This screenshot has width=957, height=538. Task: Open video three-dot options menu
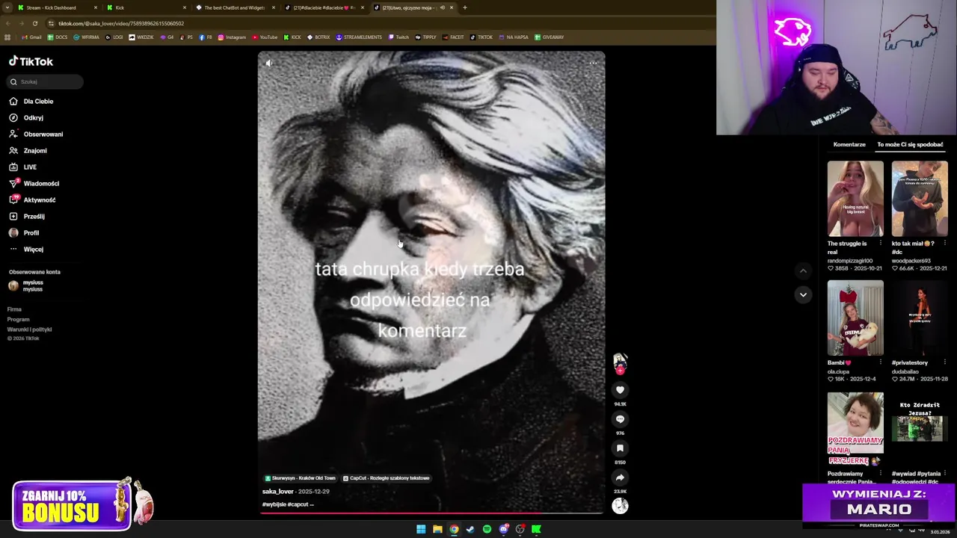point(594,63)
